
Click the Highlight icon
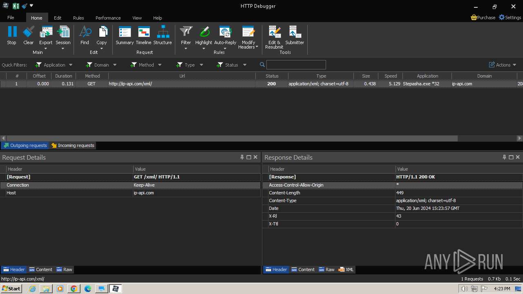203,32
